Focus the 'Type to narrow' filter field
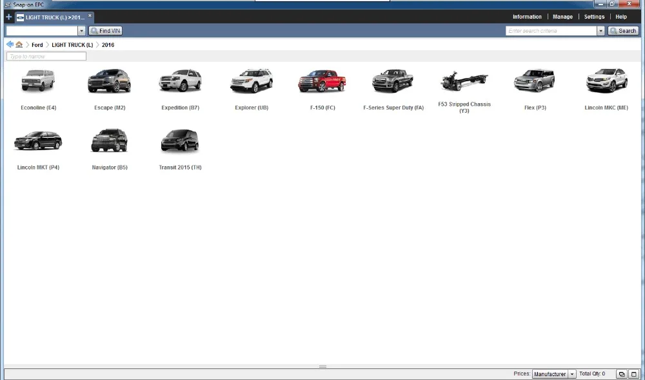Screen dimensions: 645x380 click(x=46, y=56)
